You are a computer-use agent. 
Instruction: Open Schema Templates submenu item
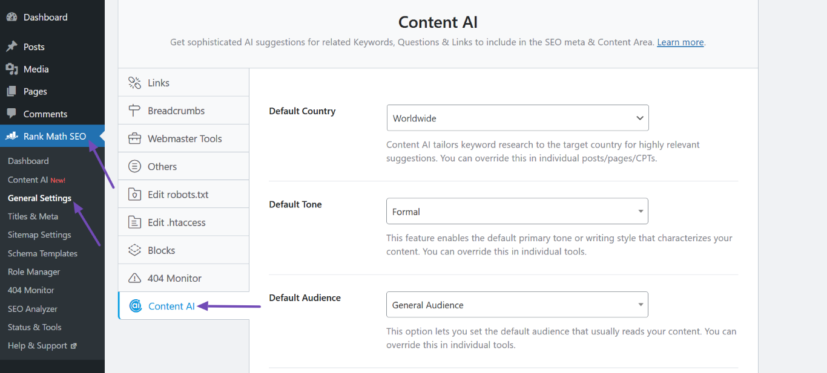click(42, 253)
